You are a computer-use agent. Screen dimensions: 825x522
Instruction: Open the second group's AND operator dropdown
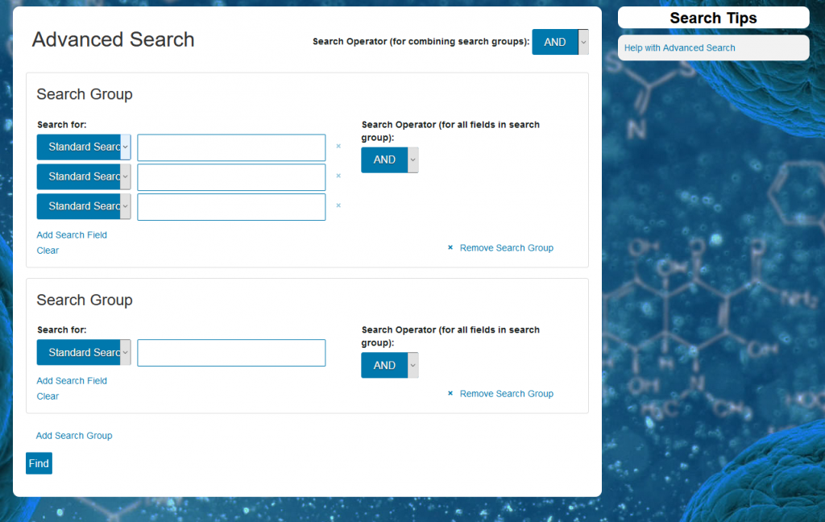tap(390, 366)
